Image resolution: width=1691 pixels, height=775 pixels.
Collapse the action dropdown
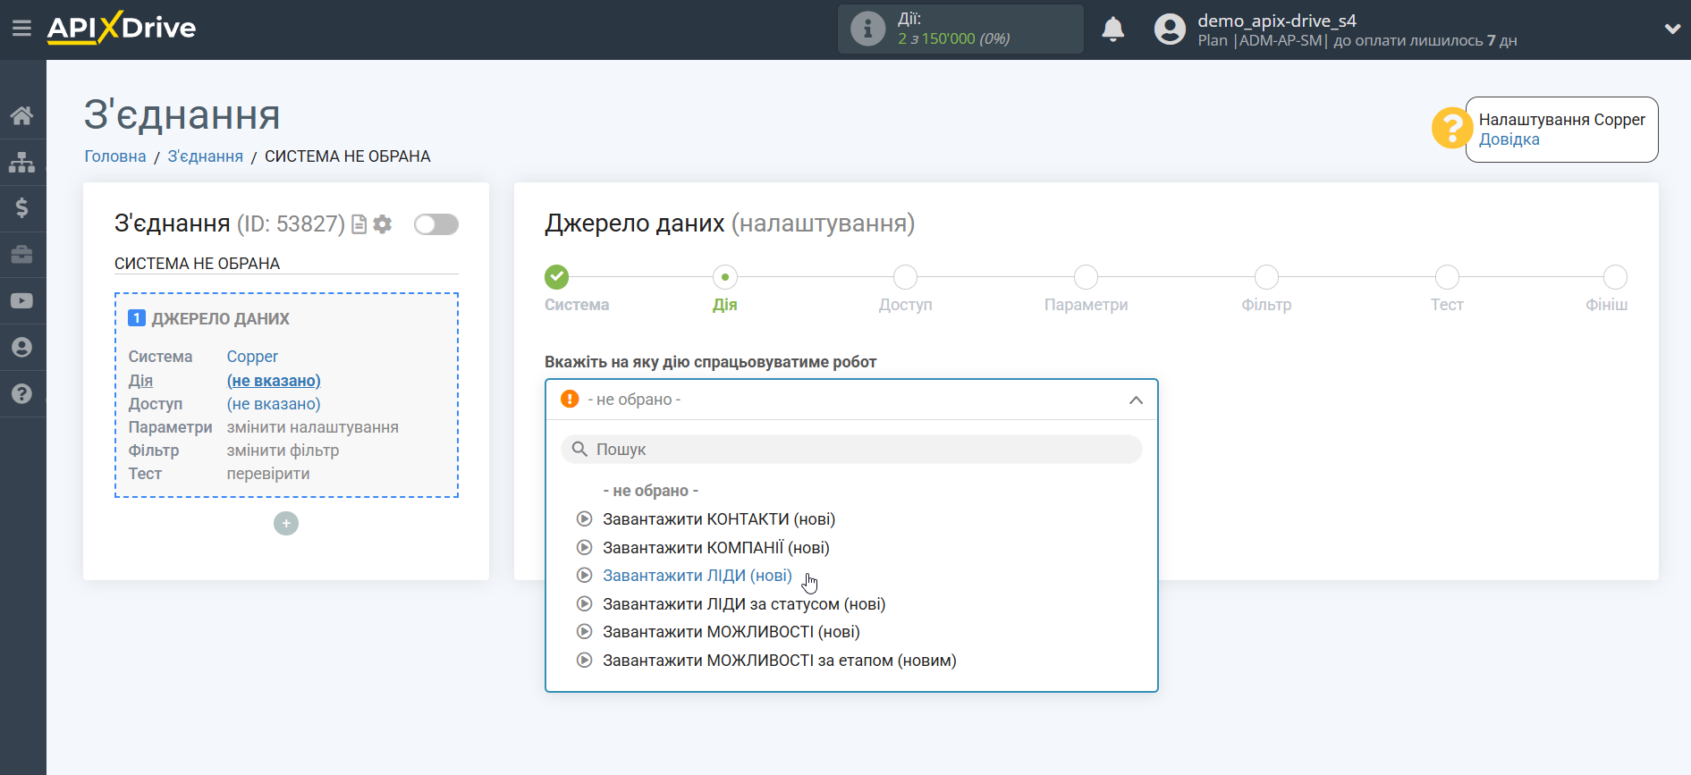pos(1136,400)
